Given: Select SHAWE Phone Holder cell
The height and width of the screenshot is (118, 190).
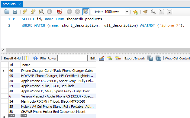Looking at the screenshot, I should [x=58, y=112].
